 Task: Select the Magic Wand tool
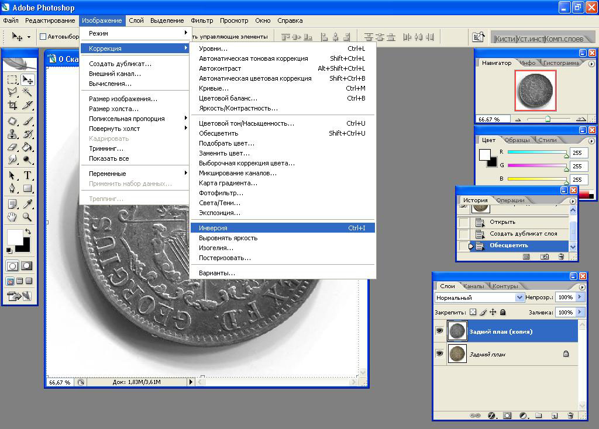pyautogui.click(x=27, y=92)
